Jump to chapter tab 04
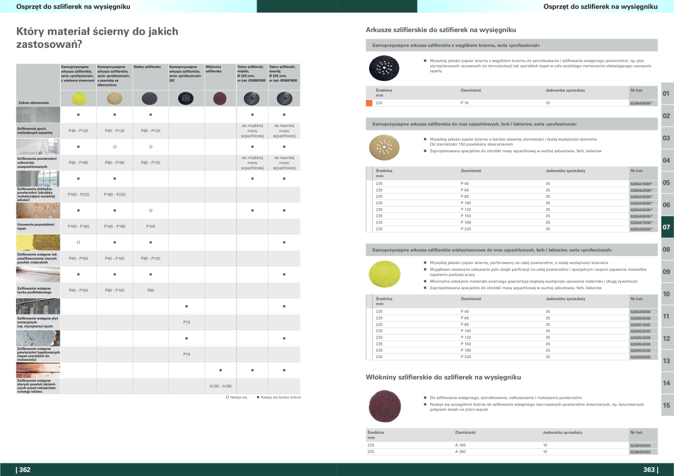674x476 pixels. (667, 160)
